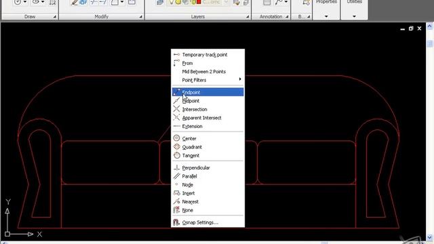434x244 pixels.
Task: Open the layer name dropdown list
Action: (x=226, y=2)
